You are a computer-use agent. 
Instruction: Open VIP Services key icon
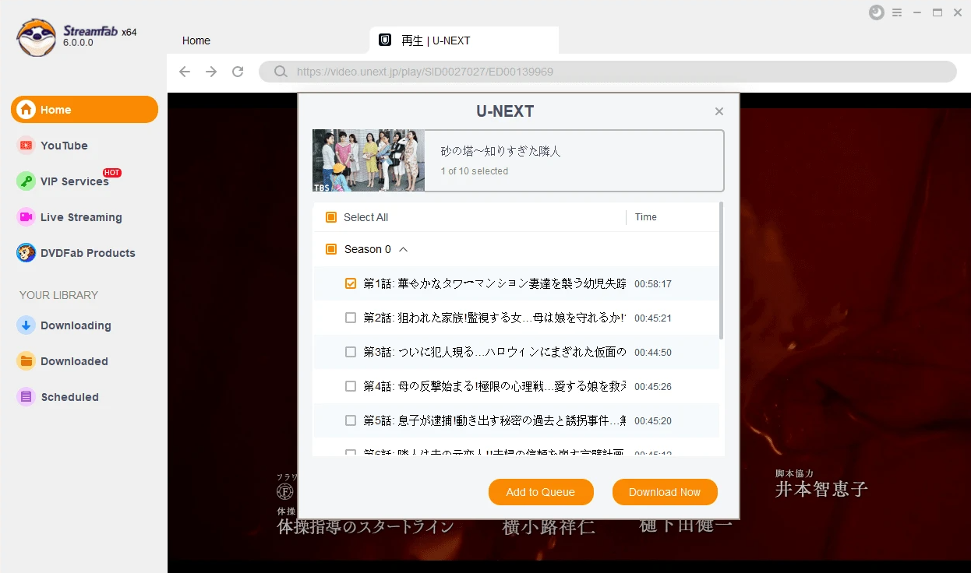26,181
